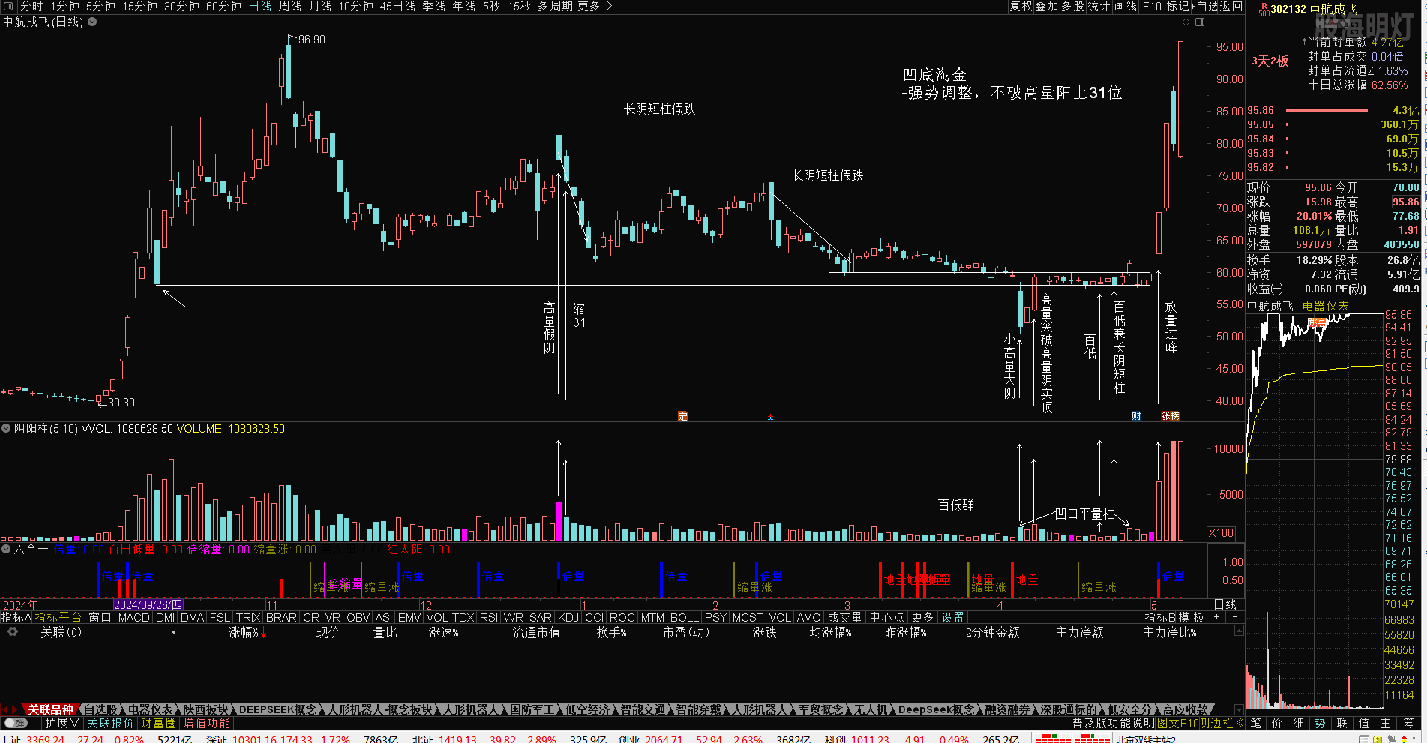Toggle the 弹 popup switch
The height and width of the screenshot is (743, 1427).
tap(16, 723)
